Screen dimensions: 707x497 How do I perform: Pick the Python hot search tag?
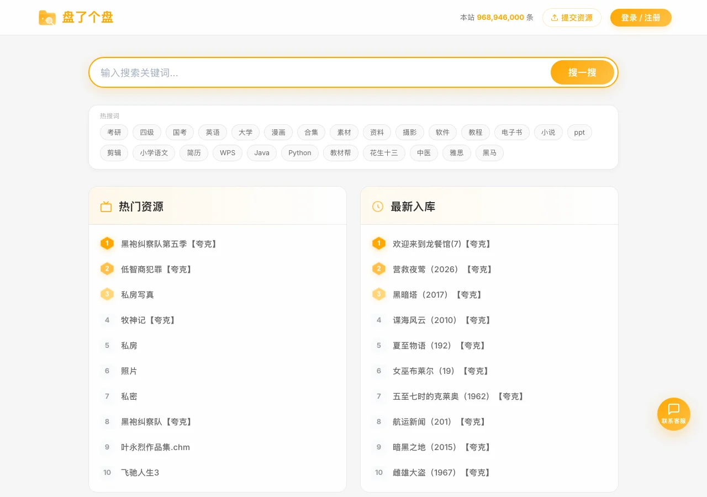[300, 153]
